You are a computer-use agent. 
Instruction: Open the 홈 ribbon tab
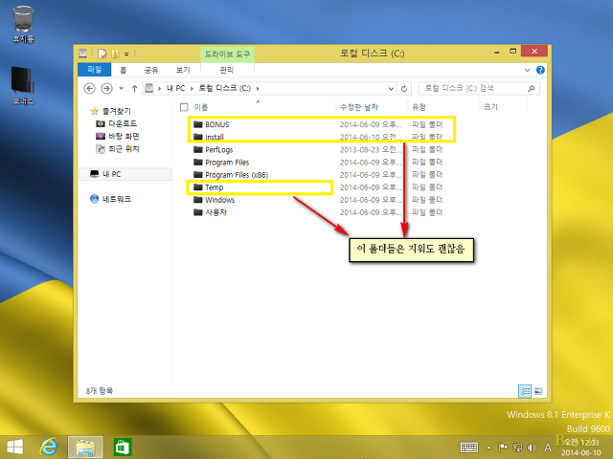[x=124, y=70]
